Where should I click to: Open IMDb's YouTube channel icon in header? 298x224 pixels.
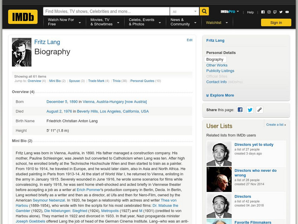click(x=287, y=12)
